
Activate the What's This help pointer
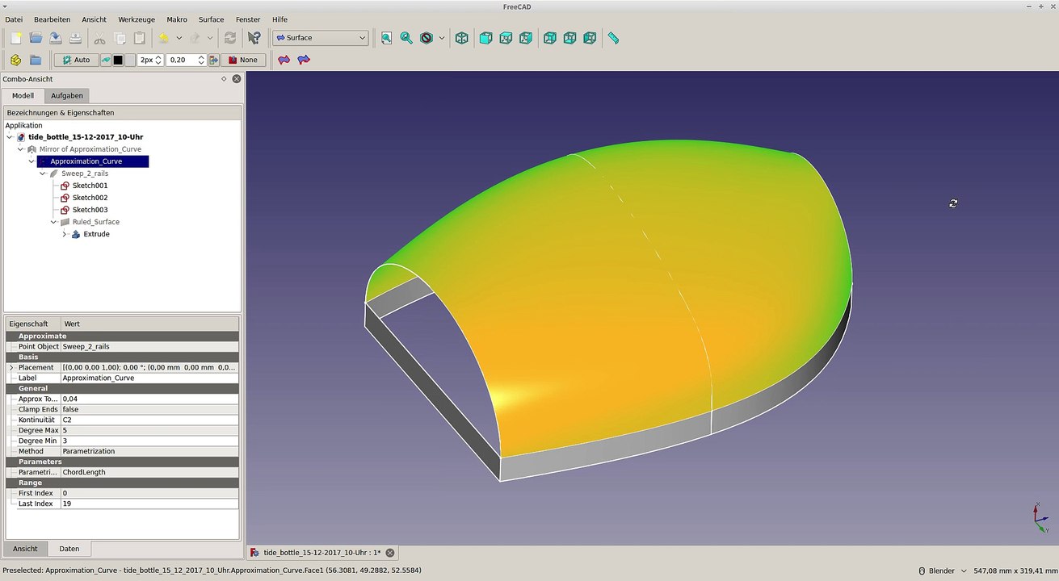tap(254, 38)
